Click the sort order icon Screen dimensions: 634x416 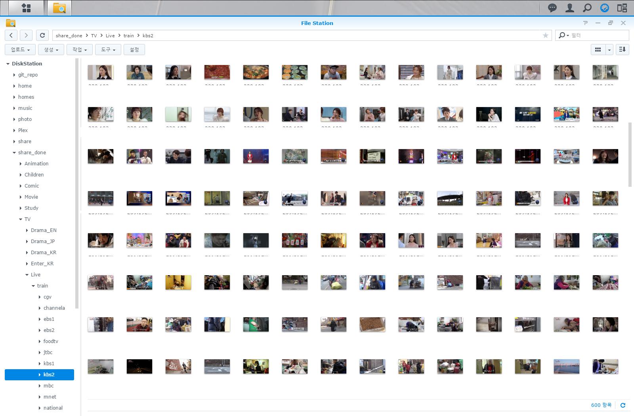click(622, 50)
